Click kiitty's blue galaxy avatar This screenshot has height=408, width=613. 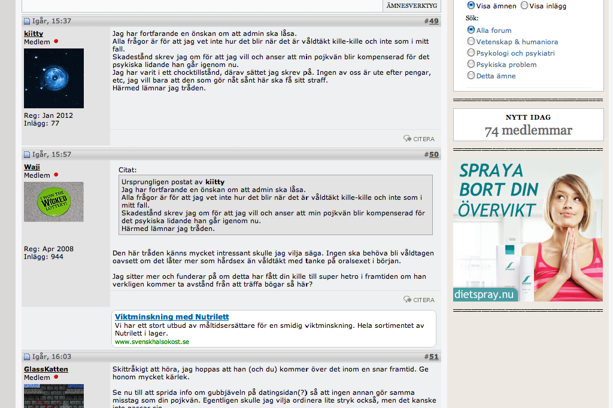(x=54, y=78)
